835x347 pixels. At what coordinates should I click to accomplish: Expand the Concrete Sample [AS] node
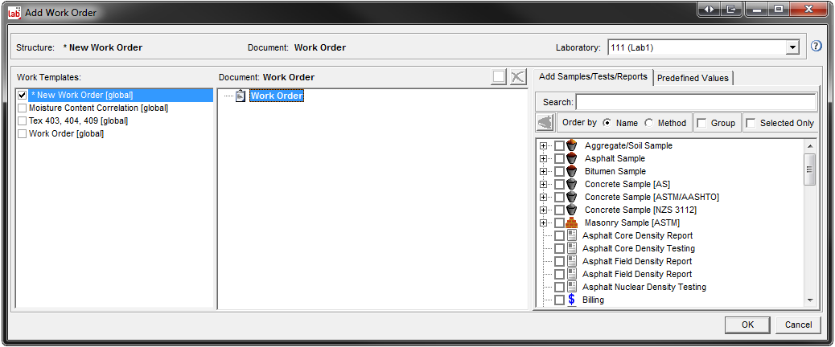pos(544,184)
